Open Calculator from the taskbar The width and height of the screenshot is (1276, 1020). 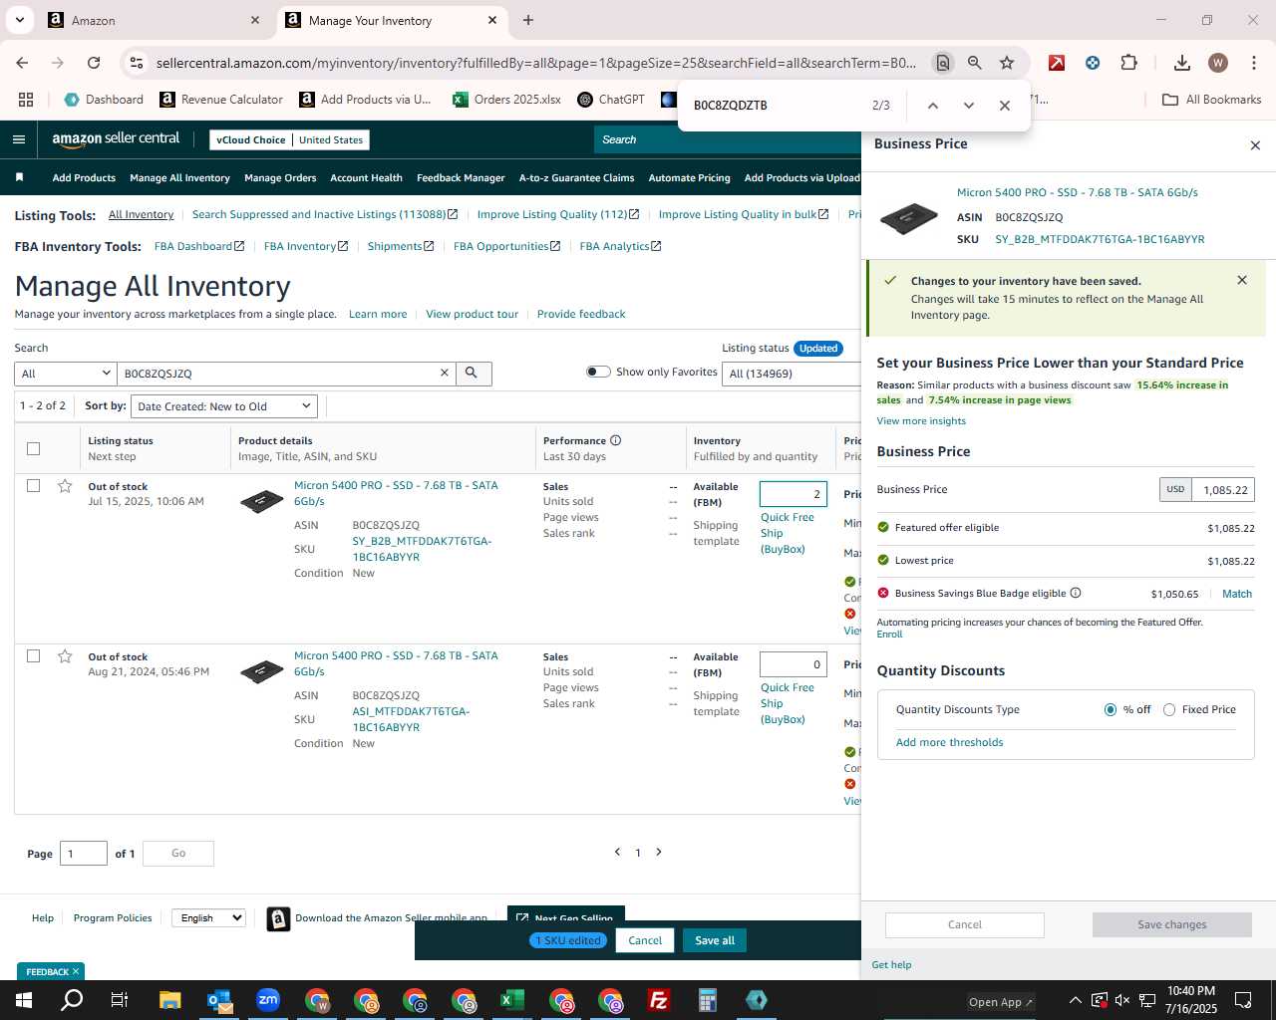708,1000
